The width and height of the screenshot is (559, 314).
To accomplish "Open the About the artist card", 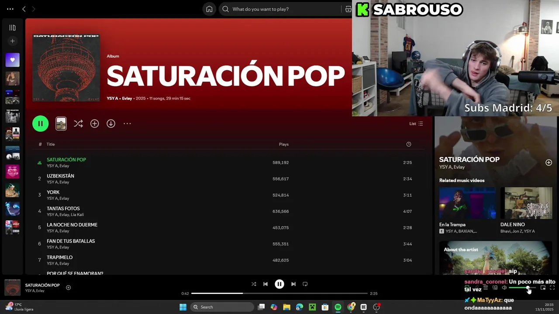I will pos(496,258).
